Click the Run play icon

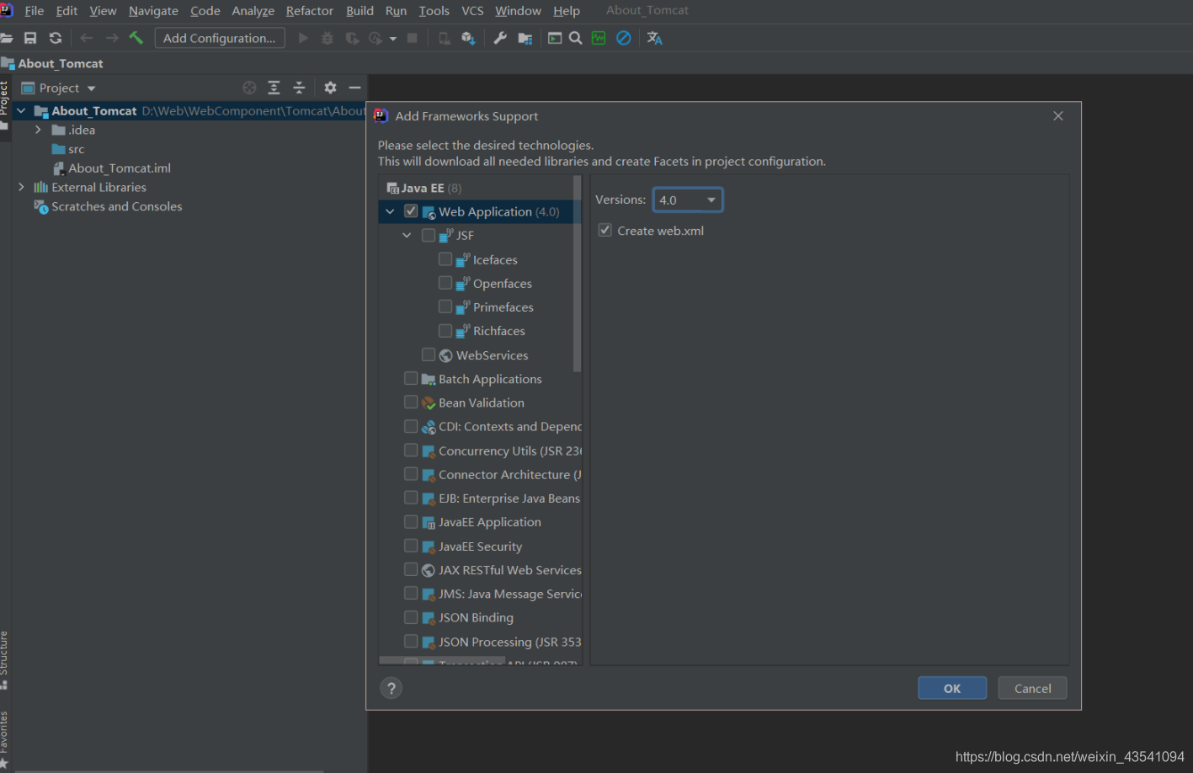pos(303,38)
